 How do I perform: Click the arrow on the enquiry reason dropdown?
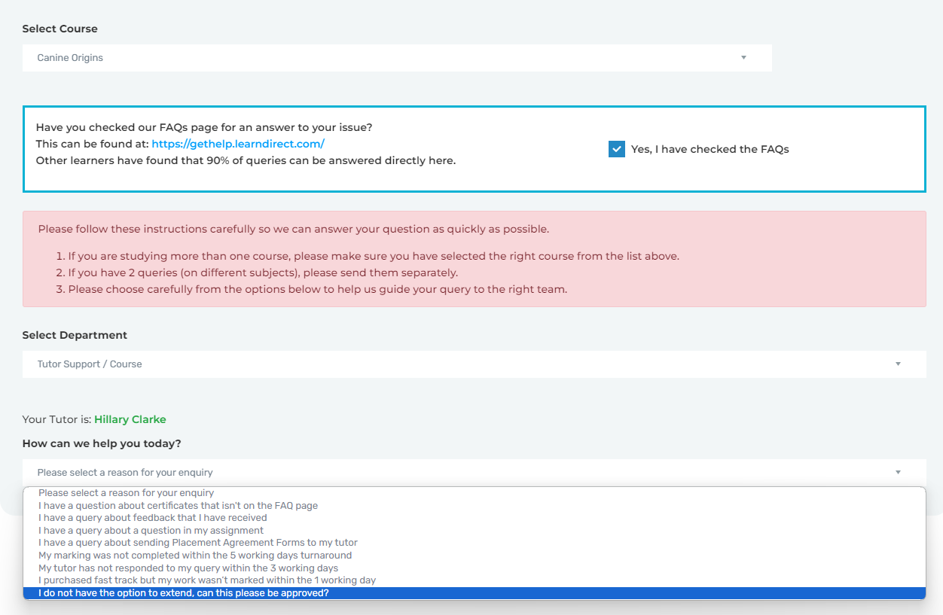tap(898, 473)
